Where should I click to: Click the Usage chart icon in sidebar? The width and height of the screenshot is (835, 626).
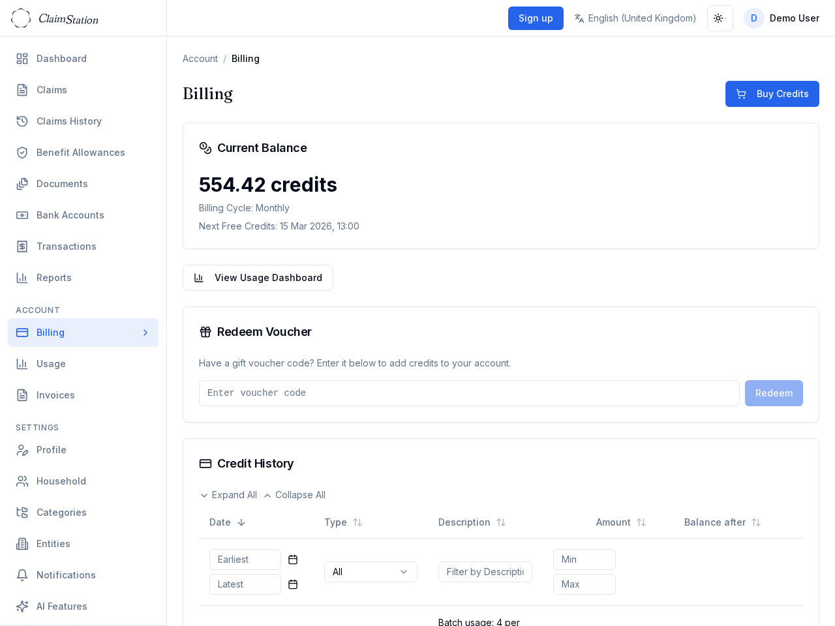22,364
